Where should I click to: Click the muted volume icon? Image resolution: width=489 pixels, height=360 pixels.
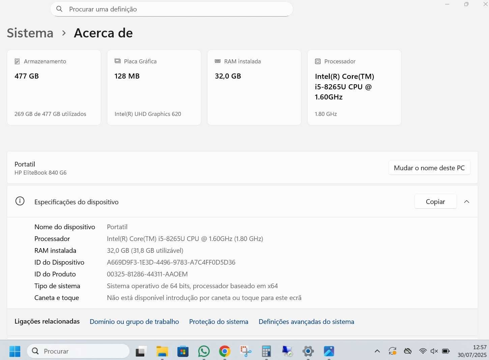[x=434, y=351]
